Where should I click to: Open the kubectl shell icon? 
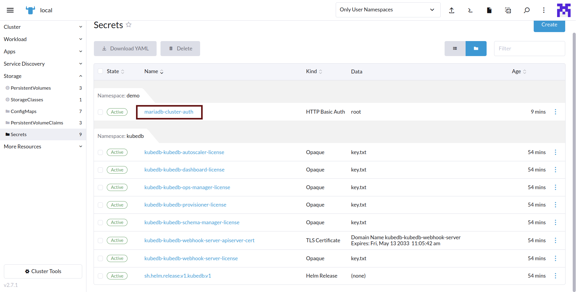[x=470, y=10]
